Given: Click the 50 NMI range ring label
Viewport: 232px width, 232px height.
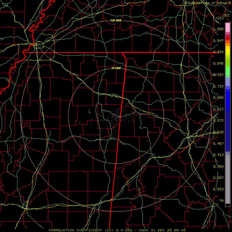Looking at the screenshot, I should pos(116,68).
